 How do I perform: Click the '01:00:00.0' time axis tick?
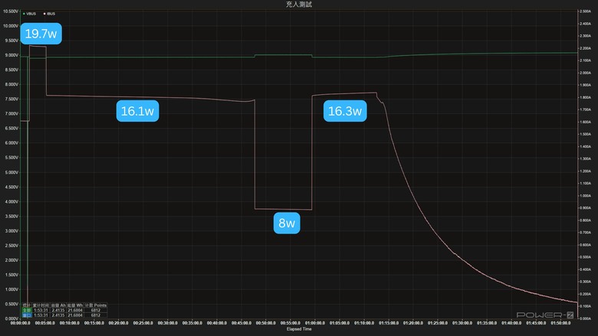pyautogui.click(x=315, y=323)
